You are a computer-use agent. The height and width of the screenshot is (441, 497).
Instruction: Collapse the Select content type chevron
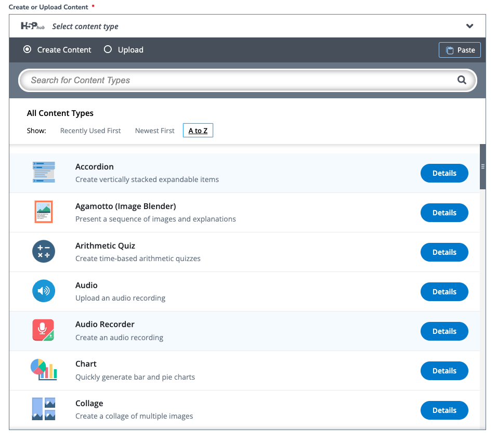click(470, 26)
